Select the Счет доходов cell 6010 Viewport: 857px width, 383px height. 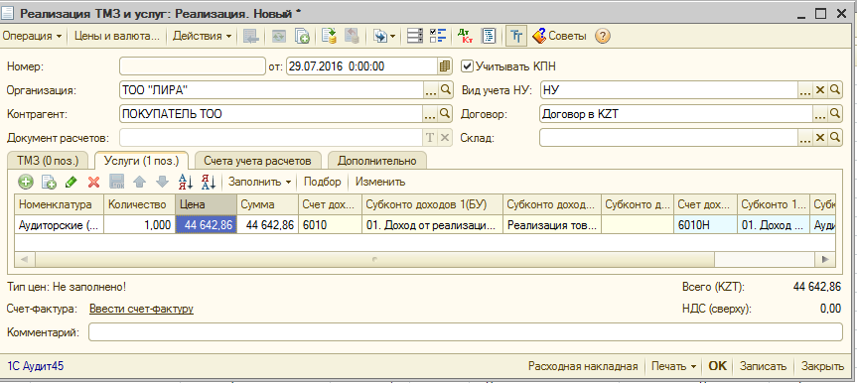pyautogui.click(x=330, y=224)
